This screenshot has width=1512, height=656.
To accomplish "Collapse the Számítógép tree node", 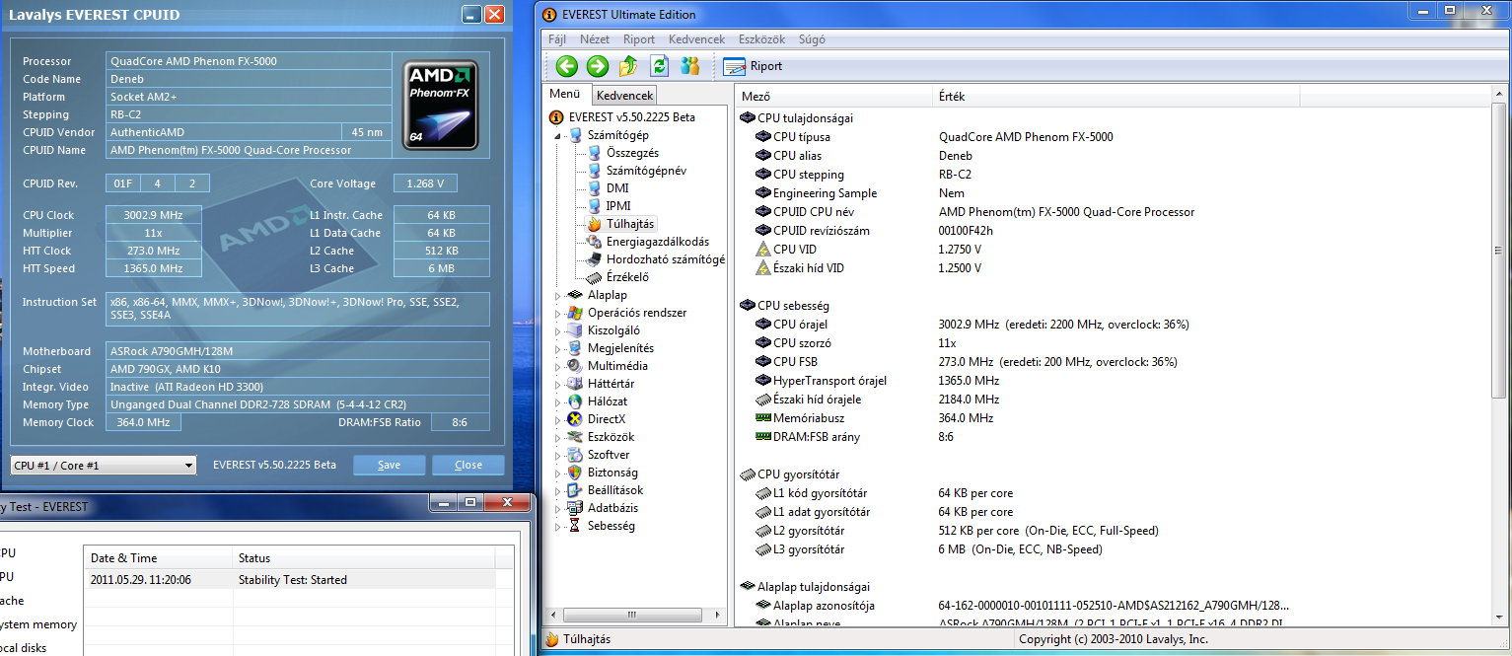I will click(x=559, y=136).
